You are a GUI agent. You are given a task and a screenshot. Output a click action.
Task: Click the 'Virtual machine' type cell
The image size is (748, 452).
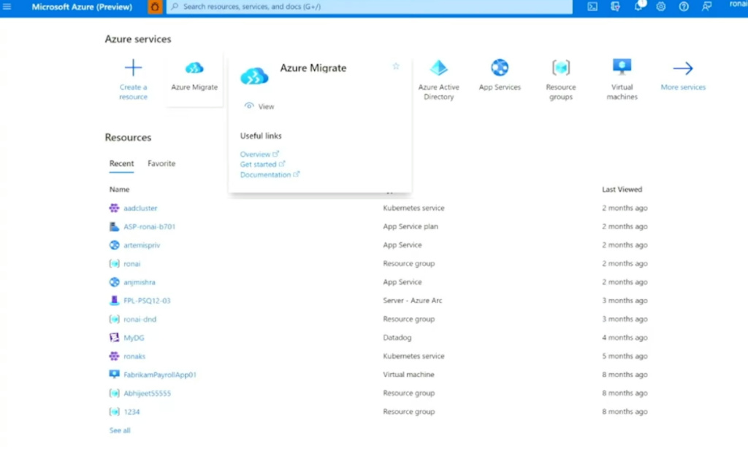pos(408,375)
